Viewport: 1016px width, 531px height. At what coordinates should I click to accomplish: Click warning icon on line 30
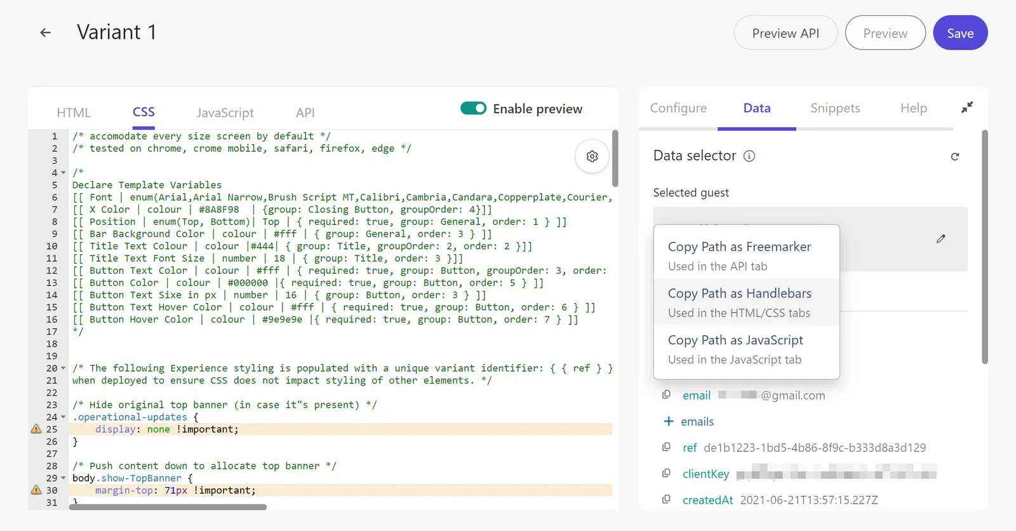pyautogui.click(x=36, y=490)
